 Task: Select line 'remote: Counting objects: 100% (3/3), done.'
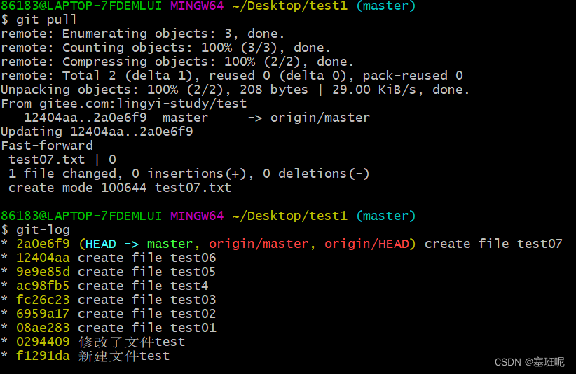click(165, 48)
